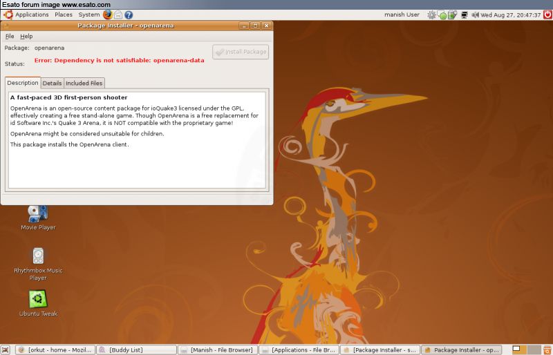The image size is (553, 355).
Task: Switch to Package Installer - op... taskbar window
Action: click(x=461, y=349)
